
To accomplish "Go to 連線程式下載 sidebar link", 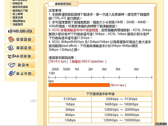I will click(x=20, y=10).
